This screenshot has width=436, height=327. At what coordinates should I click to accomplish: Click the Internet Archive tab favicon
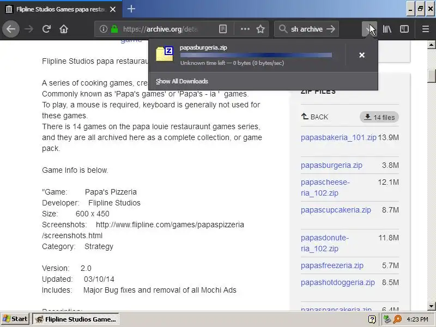[9, 9]
